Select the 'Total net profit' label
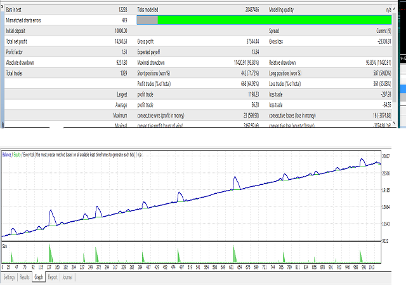 coord(16,41)
